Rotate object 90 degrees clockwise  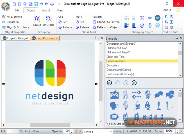(142, 26)
